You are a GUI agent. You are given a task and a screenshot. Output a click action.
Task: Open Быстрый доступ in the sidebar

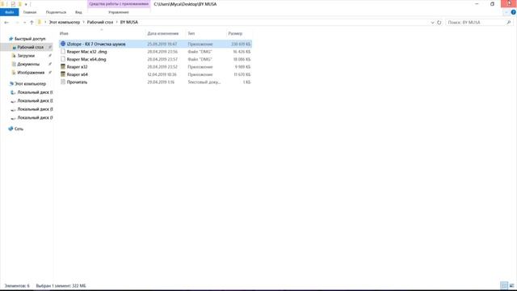(x=30, y=39)
